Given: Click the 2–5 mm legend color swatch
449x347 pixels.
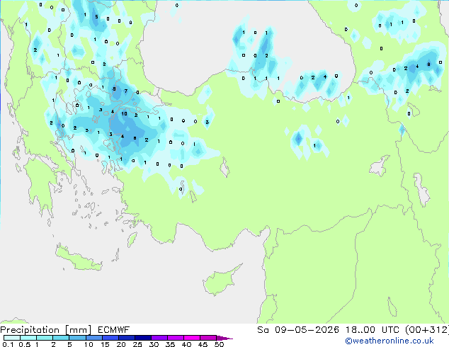Looking at the screenshot, I should point(61,338).
